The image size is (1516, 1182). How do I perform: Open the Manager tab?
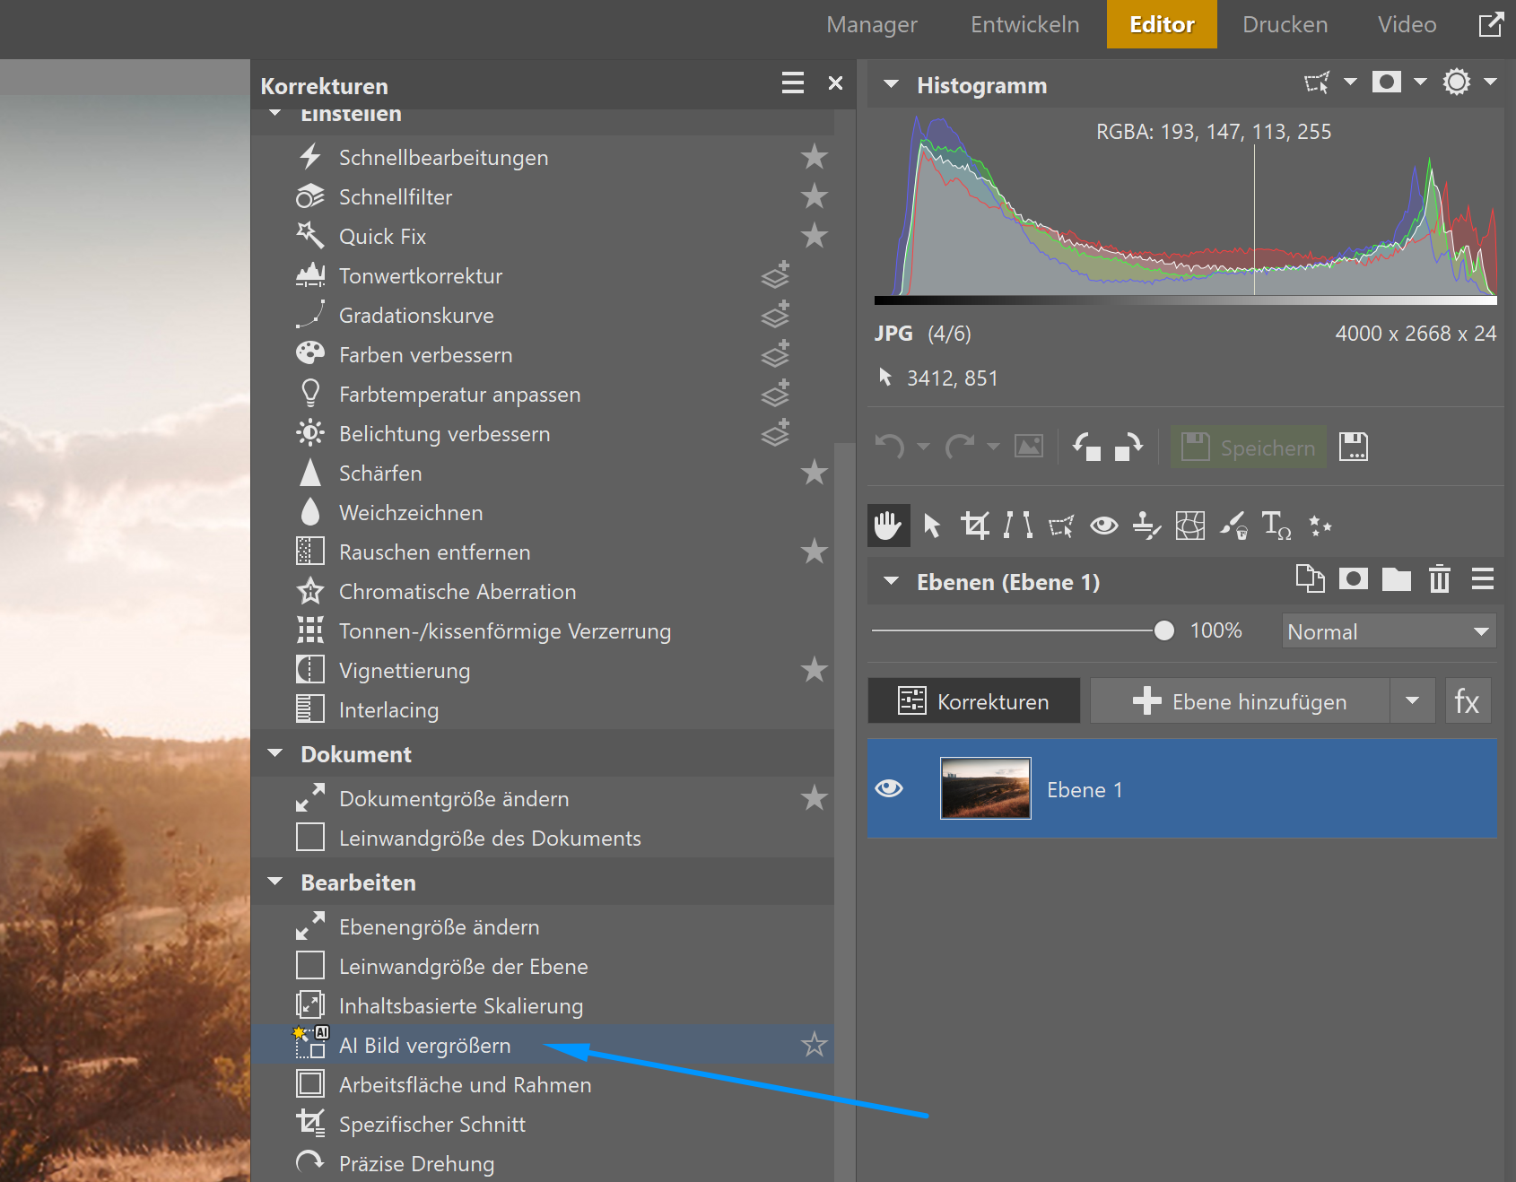pyautogui.click(x=871, y=24)
